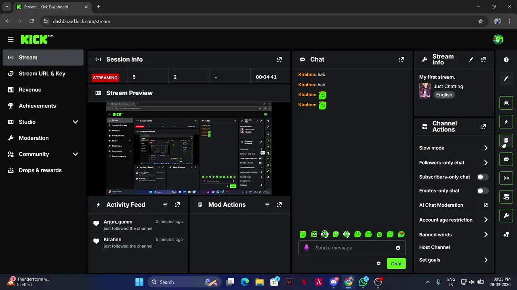Screen dimensions: 517x290
Task: Pop out the Stream info panel
Action: (x=483, y=59)
